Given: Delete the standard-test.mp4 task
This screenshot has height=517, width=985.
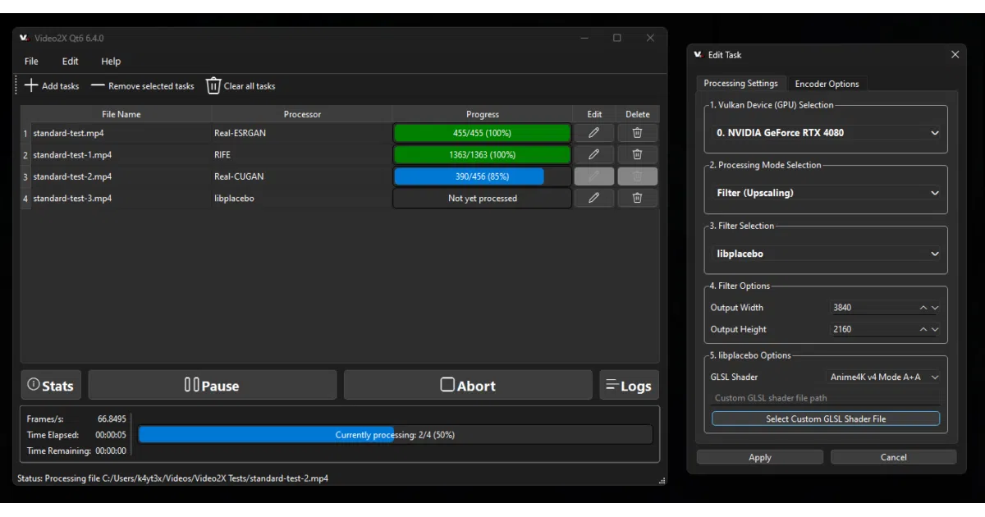Looking at the screenshot, I should coord(637,133).
